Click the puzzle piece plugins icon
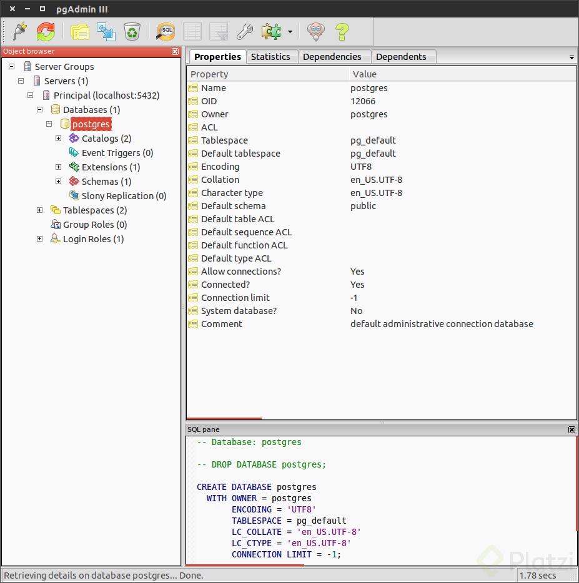 [272, 31]
